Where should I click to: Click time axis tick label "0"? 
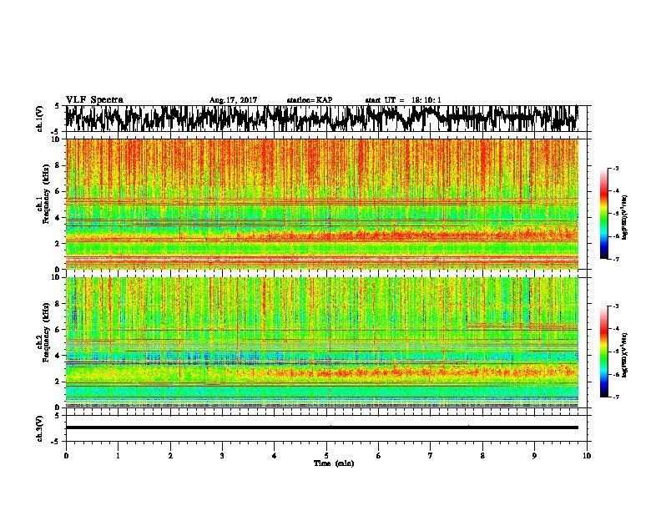[x=66, y=456]
